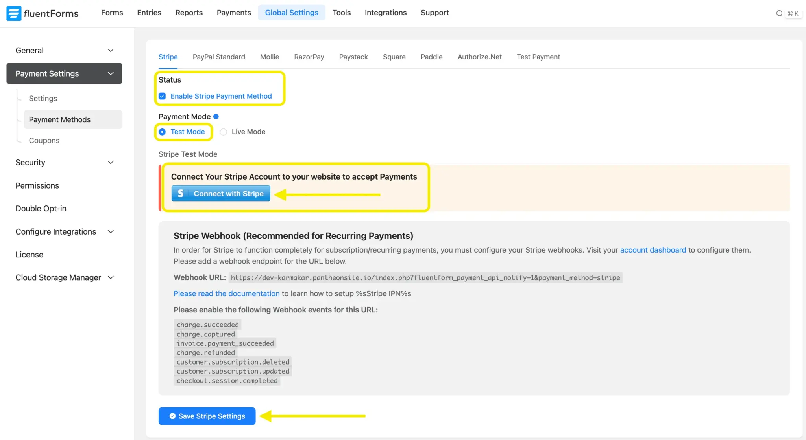Switch to the Square tab
Viewport: 806px width, 440px height.
point(394,57)
